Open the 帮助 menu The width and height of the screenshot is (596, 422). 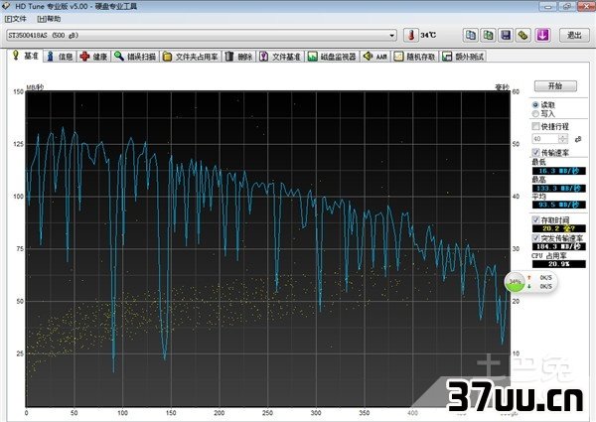(49, 19)
